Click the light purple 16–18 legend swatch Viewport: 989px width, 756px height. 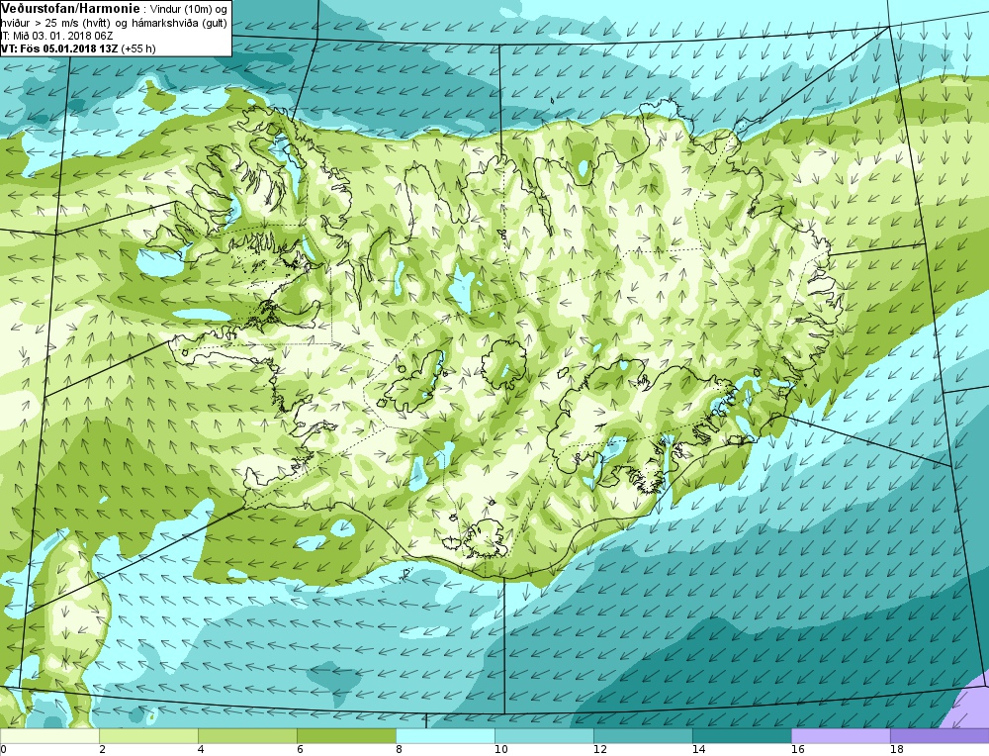point(842,736)
